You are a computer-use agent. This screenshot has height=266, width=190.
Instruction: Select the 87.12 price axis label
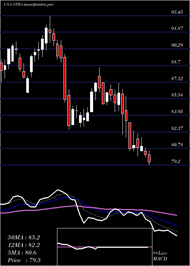(177, 79)
